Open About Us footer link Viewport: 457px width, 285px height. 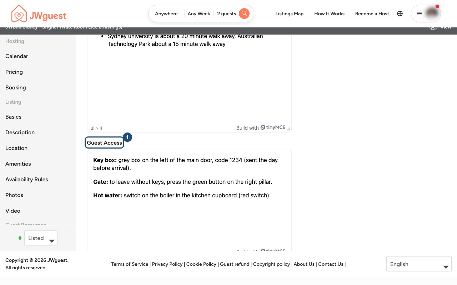point(304,264)
